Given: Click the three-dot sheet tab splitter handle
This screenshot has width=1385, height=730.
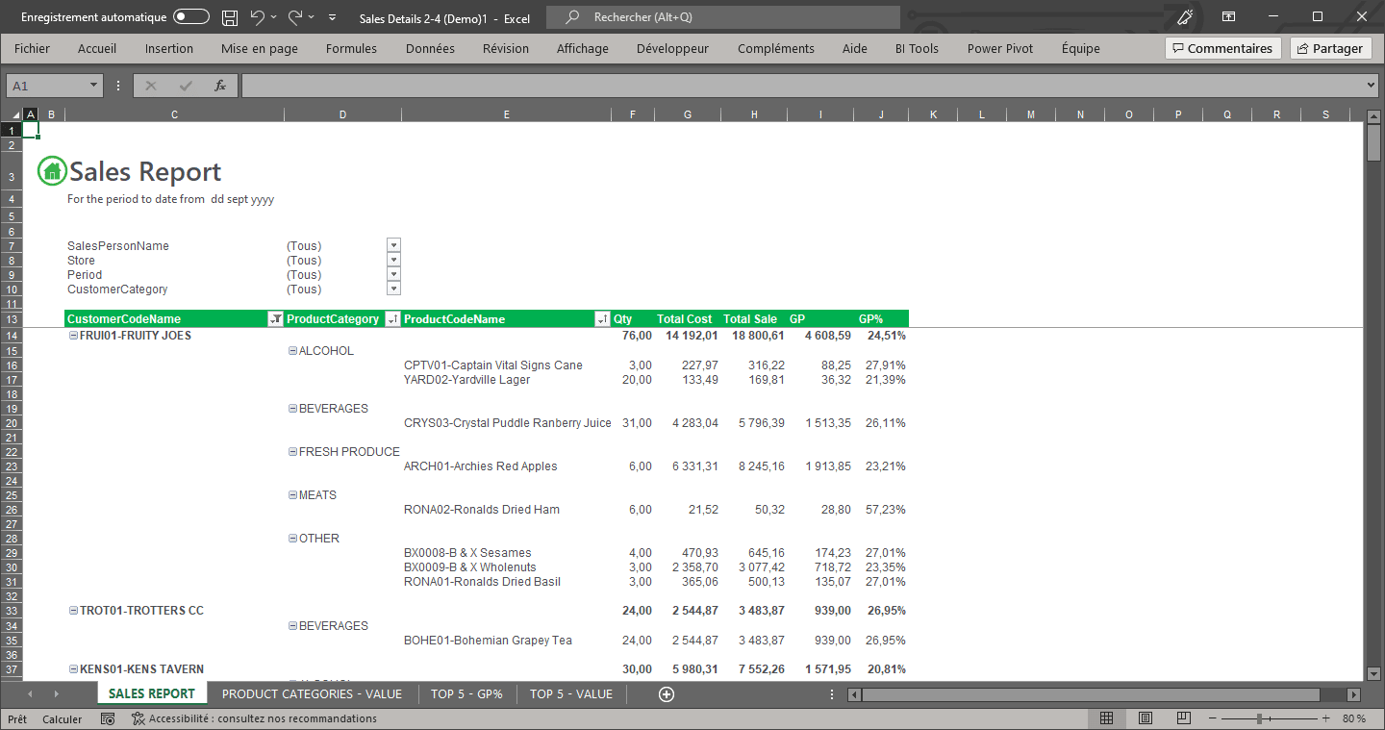Looking at the screenshot, I should (834, 694).
